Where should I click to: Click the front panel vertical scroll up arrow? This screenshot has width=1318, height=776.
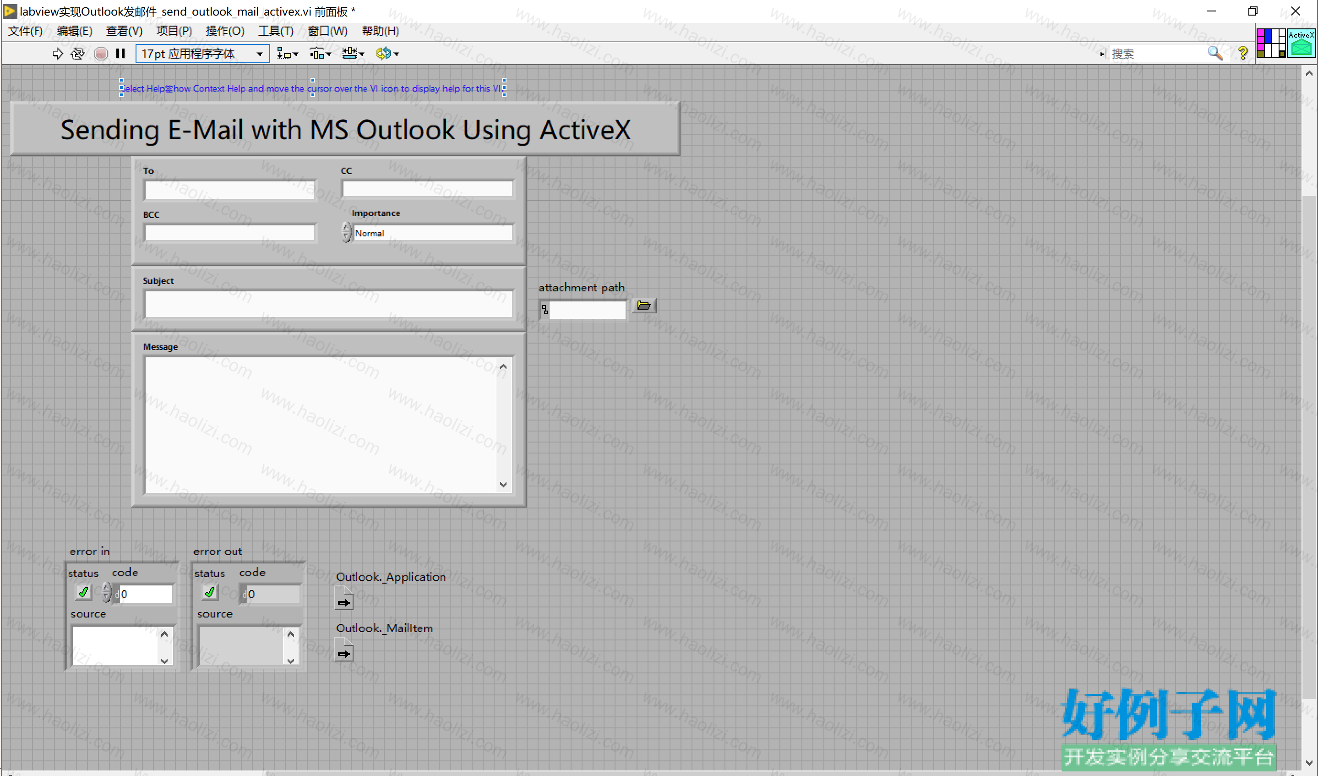[1309, 73]
